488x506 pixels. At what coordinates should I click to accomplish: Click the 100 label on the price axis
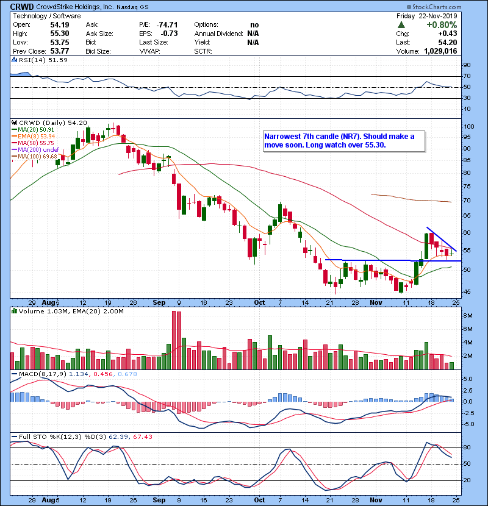pyautogui.click(x=468, y=127)
